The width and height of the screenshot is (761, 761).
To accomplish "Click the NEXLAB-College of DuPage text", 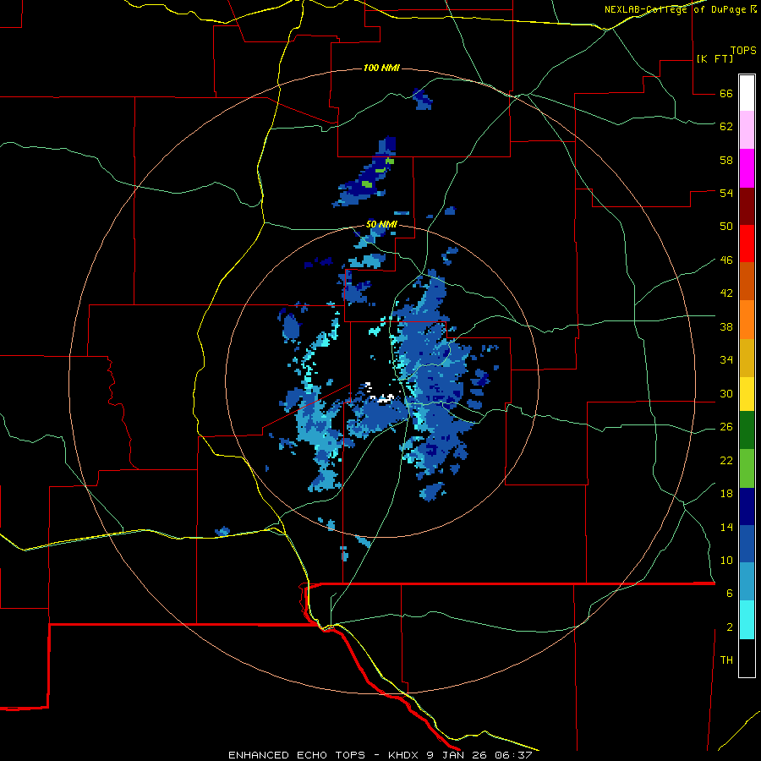I will click(x=675, y=9).
